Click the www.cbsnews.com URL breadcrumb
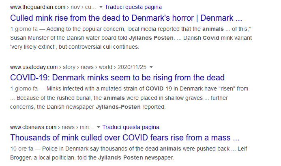Viewport: 281px width, 166px height. click(x=33, y=127)
